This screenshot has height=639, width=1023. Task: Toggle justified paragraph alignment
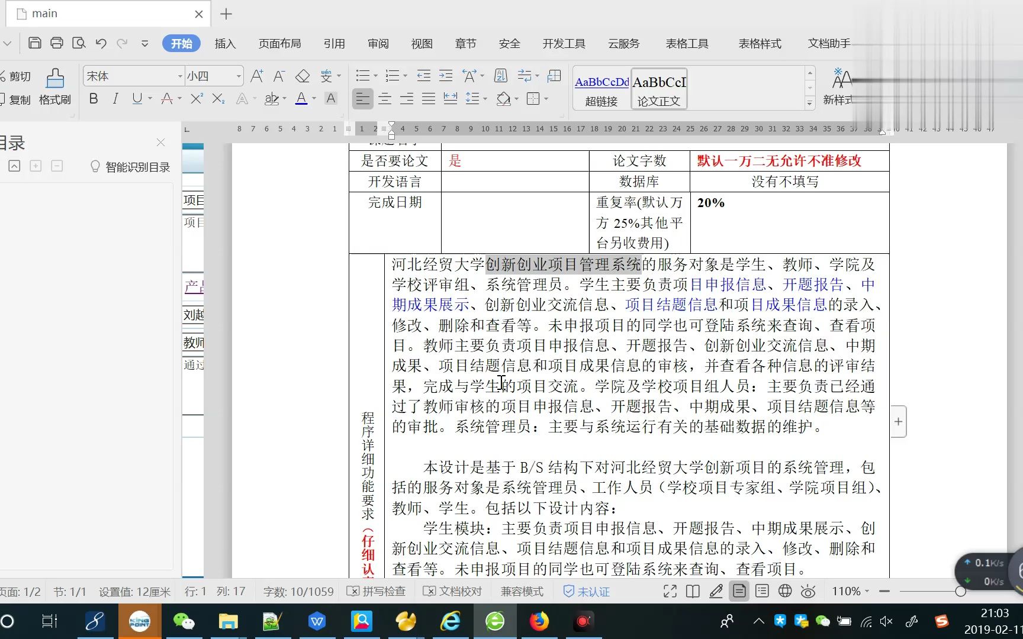click(x=429, y=99)
